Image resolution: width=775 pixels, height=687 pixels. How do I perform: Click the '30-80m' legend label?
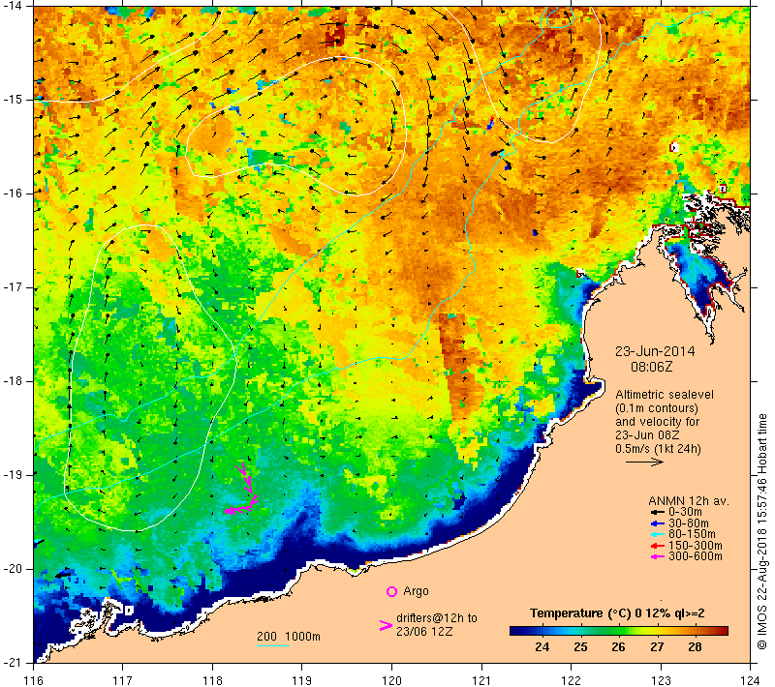click(x=689, y=523)
